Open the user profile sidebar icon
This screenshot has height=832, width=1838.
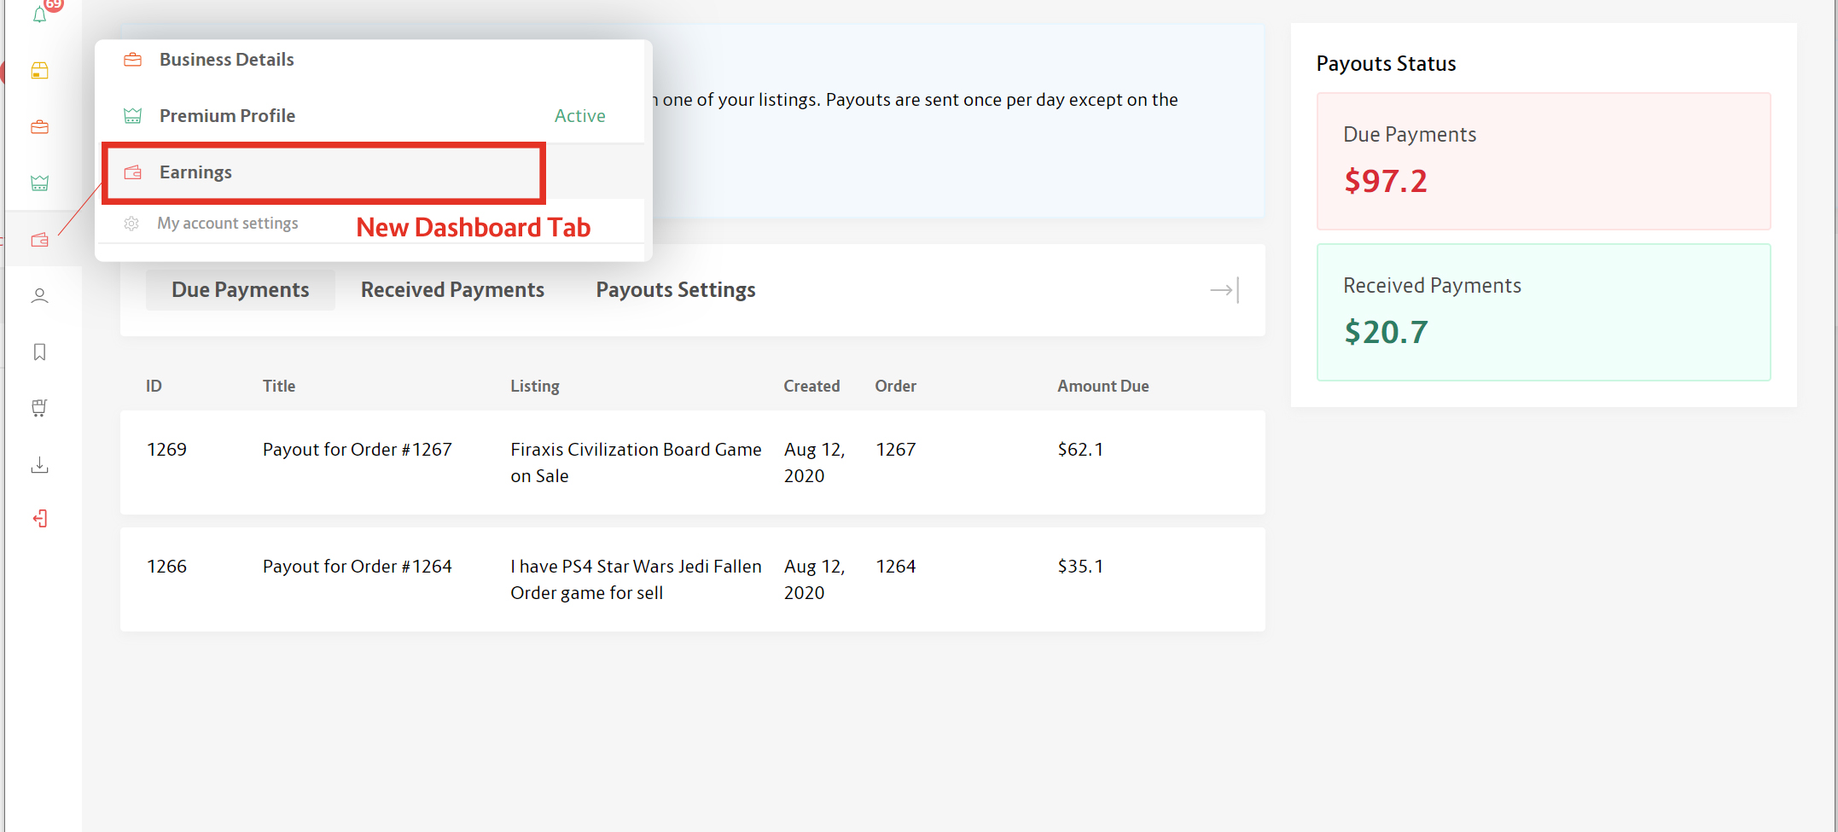click(39, 296)
